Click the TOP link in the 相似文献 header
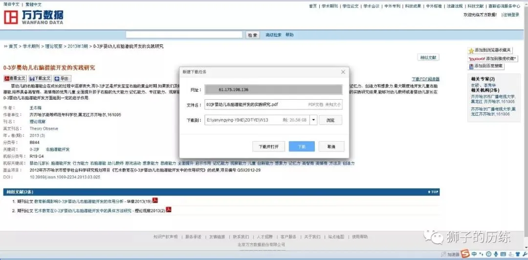The image size is (528, 260). (x=433, y=192)
